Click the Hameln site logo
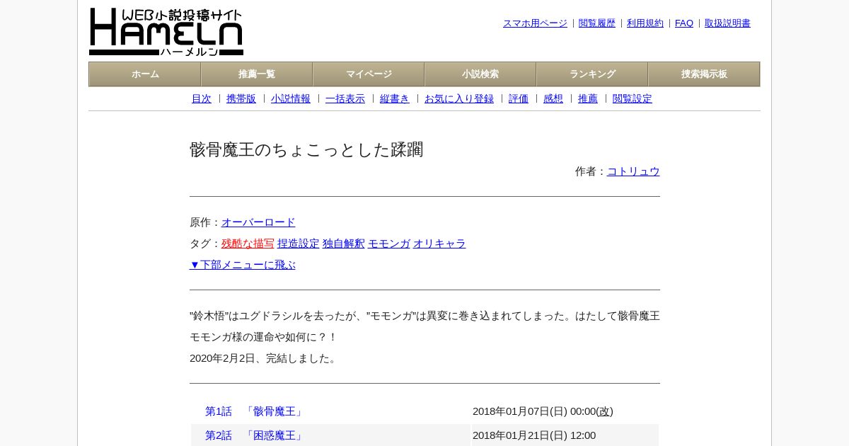849x446 pixels. tap(166, 32)
